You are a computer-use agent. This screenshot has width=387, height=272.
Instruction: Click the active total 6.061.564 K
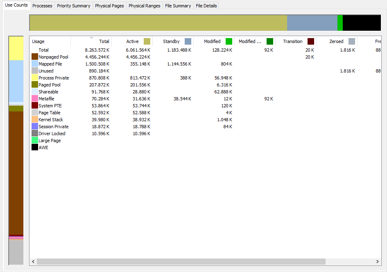point(138,50)
